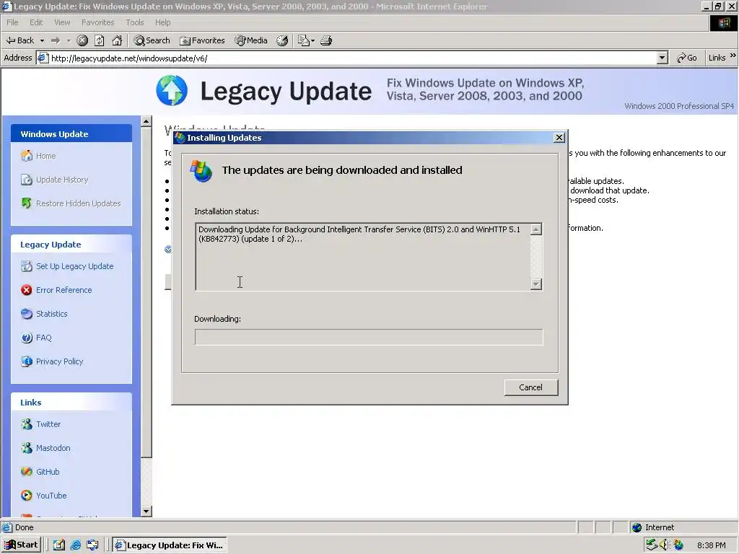Image resolution: width=739 pixels, height=554 pixels.
Task: Click the History toolbar icon
Action: (x=282, y=40)
